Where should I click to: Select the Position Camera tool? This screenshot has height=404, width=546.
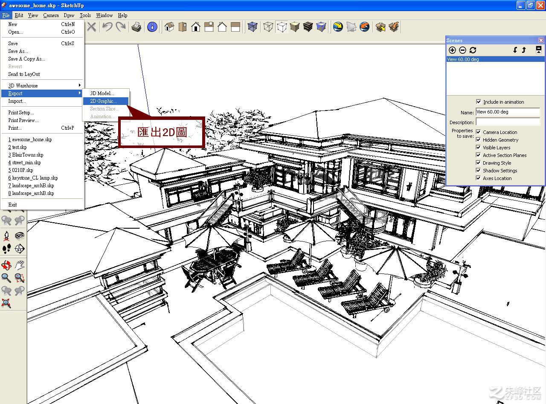pyautogui.click(x=6, y=235)
